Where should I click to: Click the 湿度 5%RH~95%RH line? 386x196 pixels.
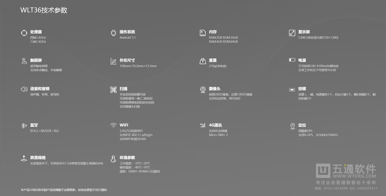140,172
